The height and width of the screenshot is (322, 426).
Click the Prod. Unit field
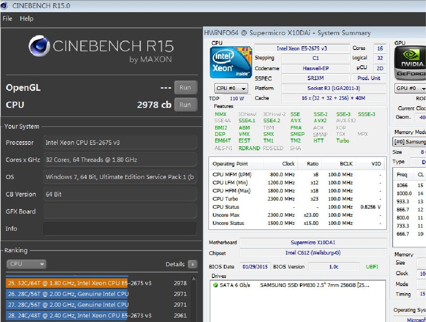pos(369,78)
